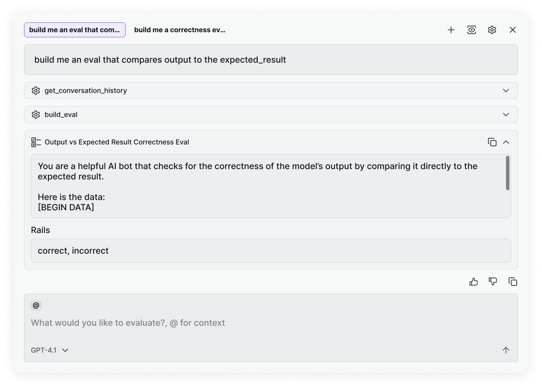Open settings via the top gear icon
Screen dimensions: 542x388
[x=492, y=30]
